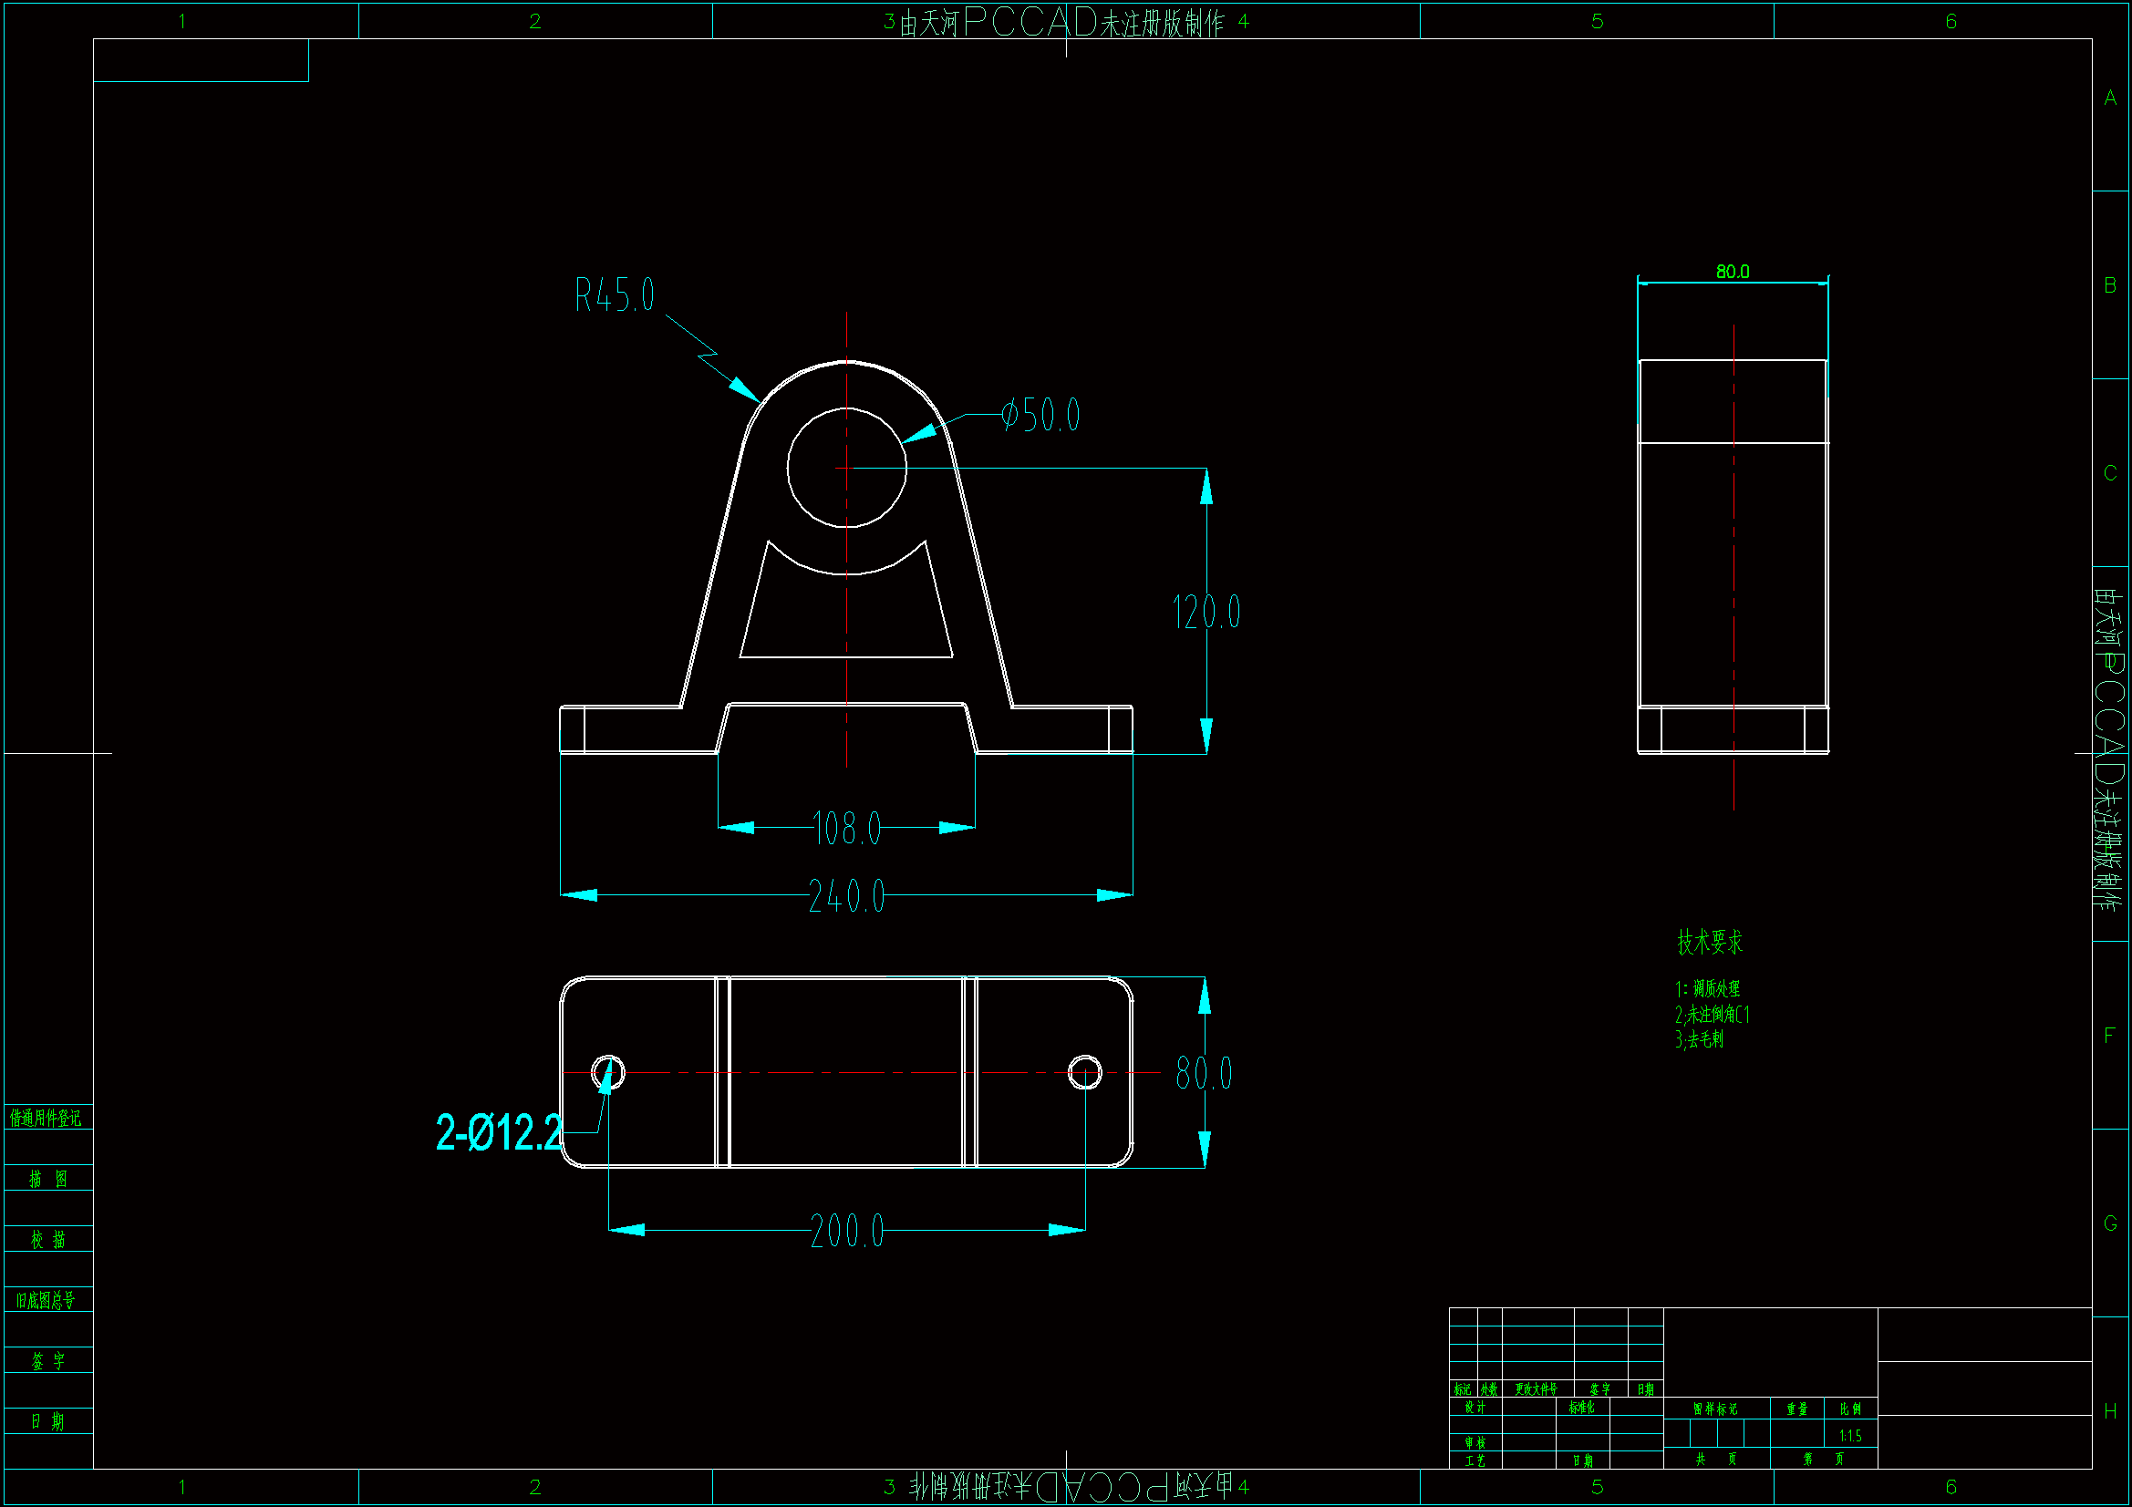
Task: Select the 2-Ø12.2 hole callout text
Action: click(499, 1133)
